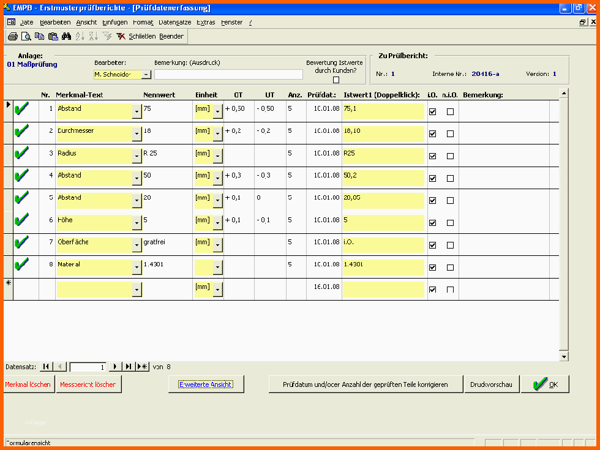Screen dimensions: 600x450
Task: Expand Merkmal-Text dropdown for Durchmesser row
Action: click(136, 134)
